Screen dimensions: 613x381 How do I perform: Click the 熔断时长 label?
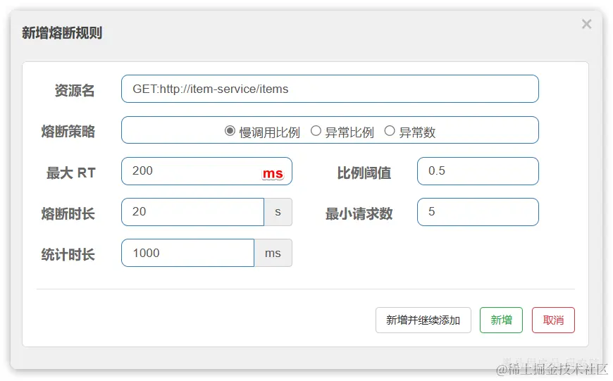click(x=68, y=214)
